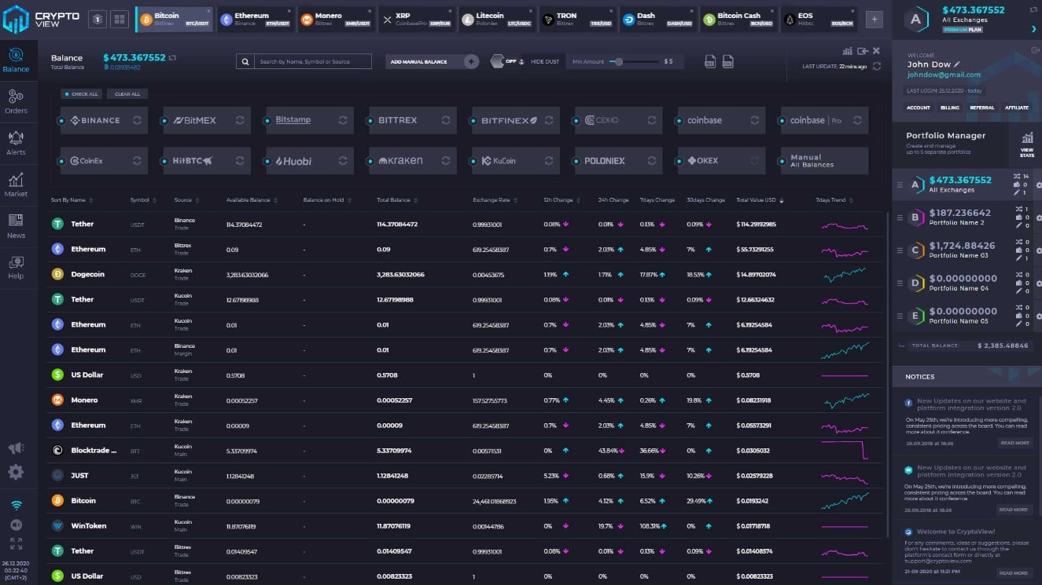
Task: Open the Market chart section in the sidebar
Action: pyautogui.click(x=16, y=185)
